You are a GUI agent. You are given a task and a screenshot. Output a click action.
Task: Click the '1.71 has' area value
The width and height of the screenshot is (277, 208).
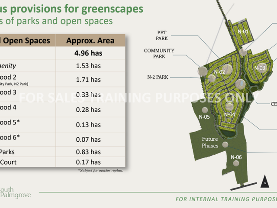[x=88, y=80]
